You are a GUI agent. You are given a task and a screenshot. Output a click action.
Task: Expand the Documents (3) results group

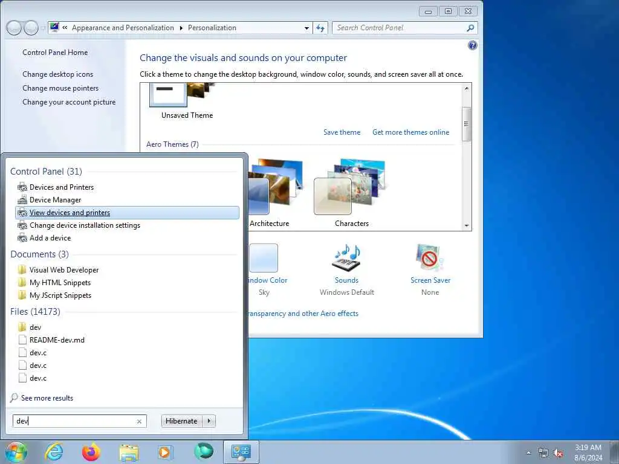point(39,254)
